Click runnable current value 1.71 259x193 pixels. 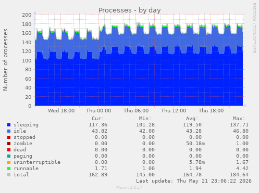point(101,169)
